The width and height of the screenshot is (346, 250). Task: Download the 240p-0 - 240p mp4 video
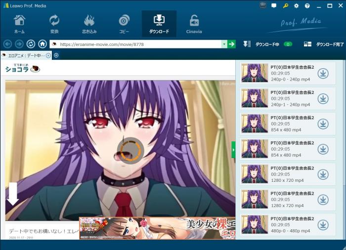323,74
